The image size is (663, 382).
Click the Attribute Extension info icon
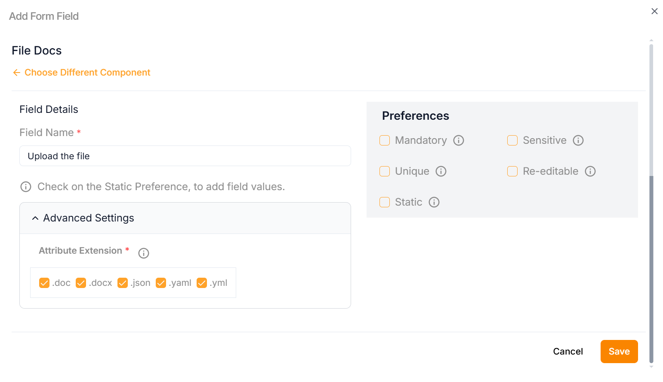click(144, 253)
